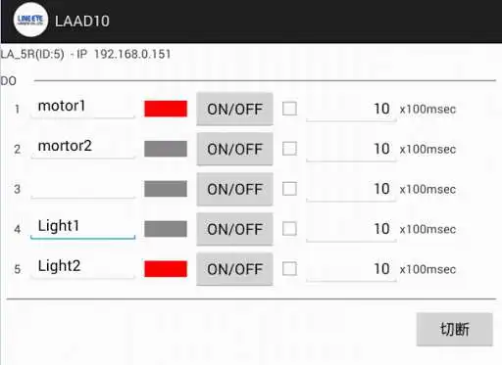
Task: Tick the timer checkbox for Light2
Action: coord(289,269)
